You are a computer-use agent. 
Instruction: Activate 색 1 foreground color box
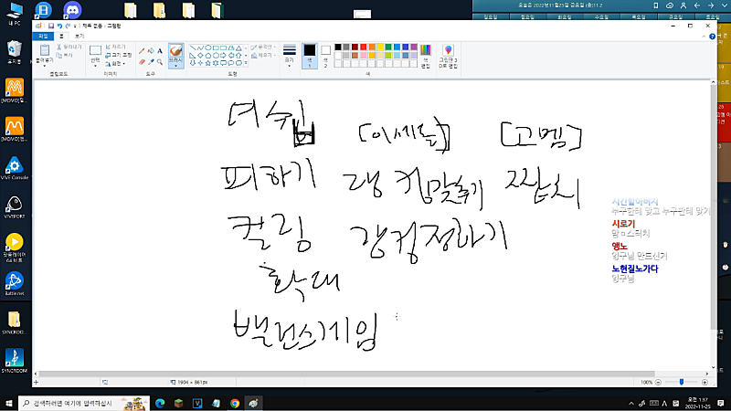tap(310, 56)
